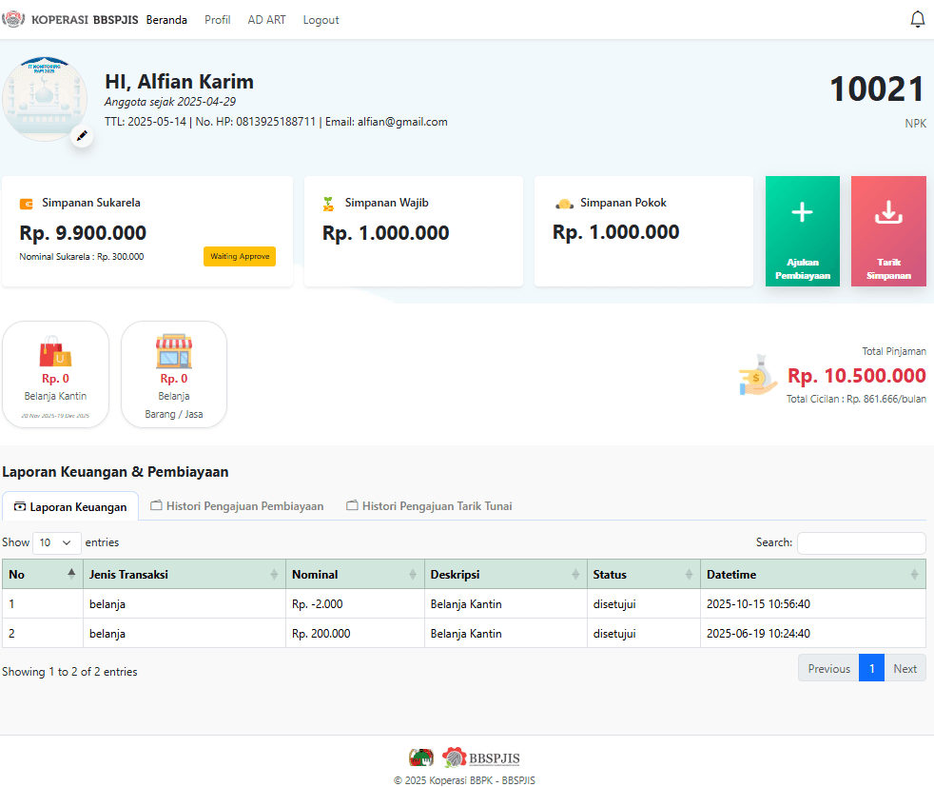Click © 2025 Koperasi BBPK - BBSPJIS footer text
The image size is (934, 787).
[464, 779]
